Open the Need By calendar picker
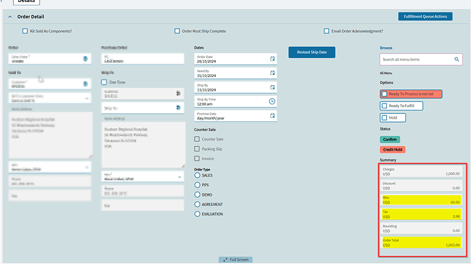471x264 pixels. [x=272, y=73]
